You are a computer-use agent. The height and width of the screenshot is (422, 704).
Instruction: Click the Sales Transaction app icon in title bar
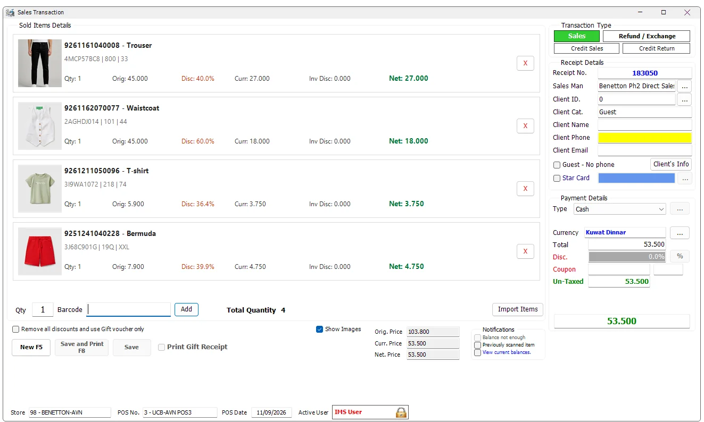click(10, 12)
